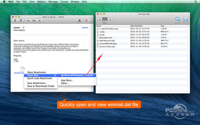Image resolution: width=200 pixels, height=125 pixels.
Task: Open Spotlight search in menu bar
Action: (195, 2)
